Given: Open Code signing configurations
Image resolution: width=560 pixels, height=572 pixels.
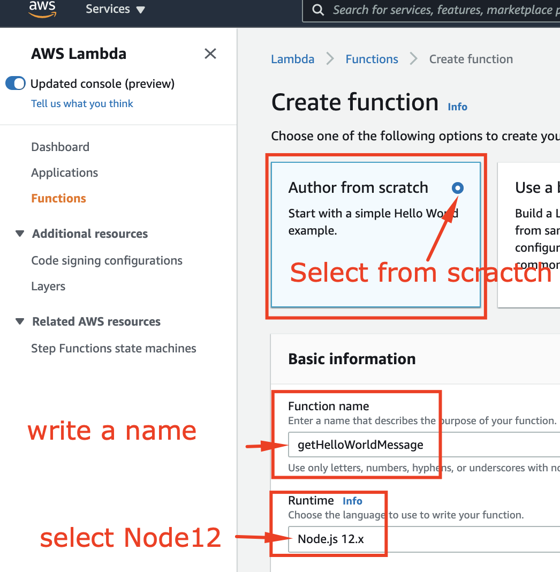Looking at the screenshot, I should click(107, 260).
